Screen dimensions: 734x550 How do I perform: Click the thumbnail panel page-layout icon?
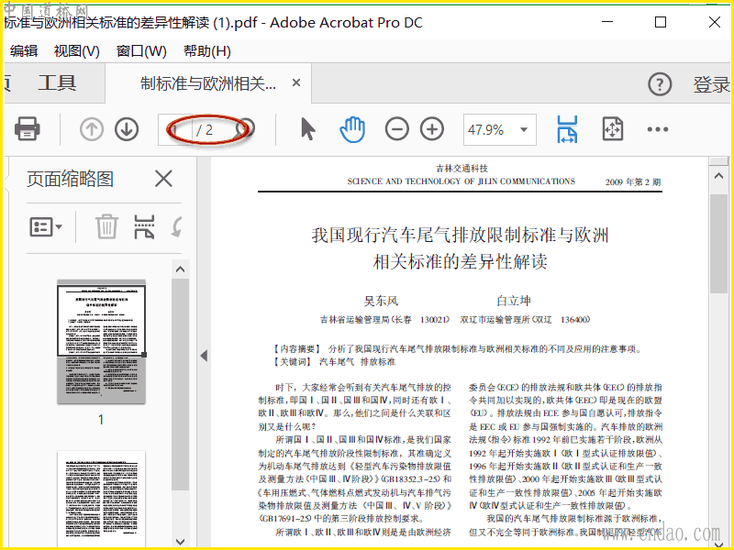click(x=144, y=226)
